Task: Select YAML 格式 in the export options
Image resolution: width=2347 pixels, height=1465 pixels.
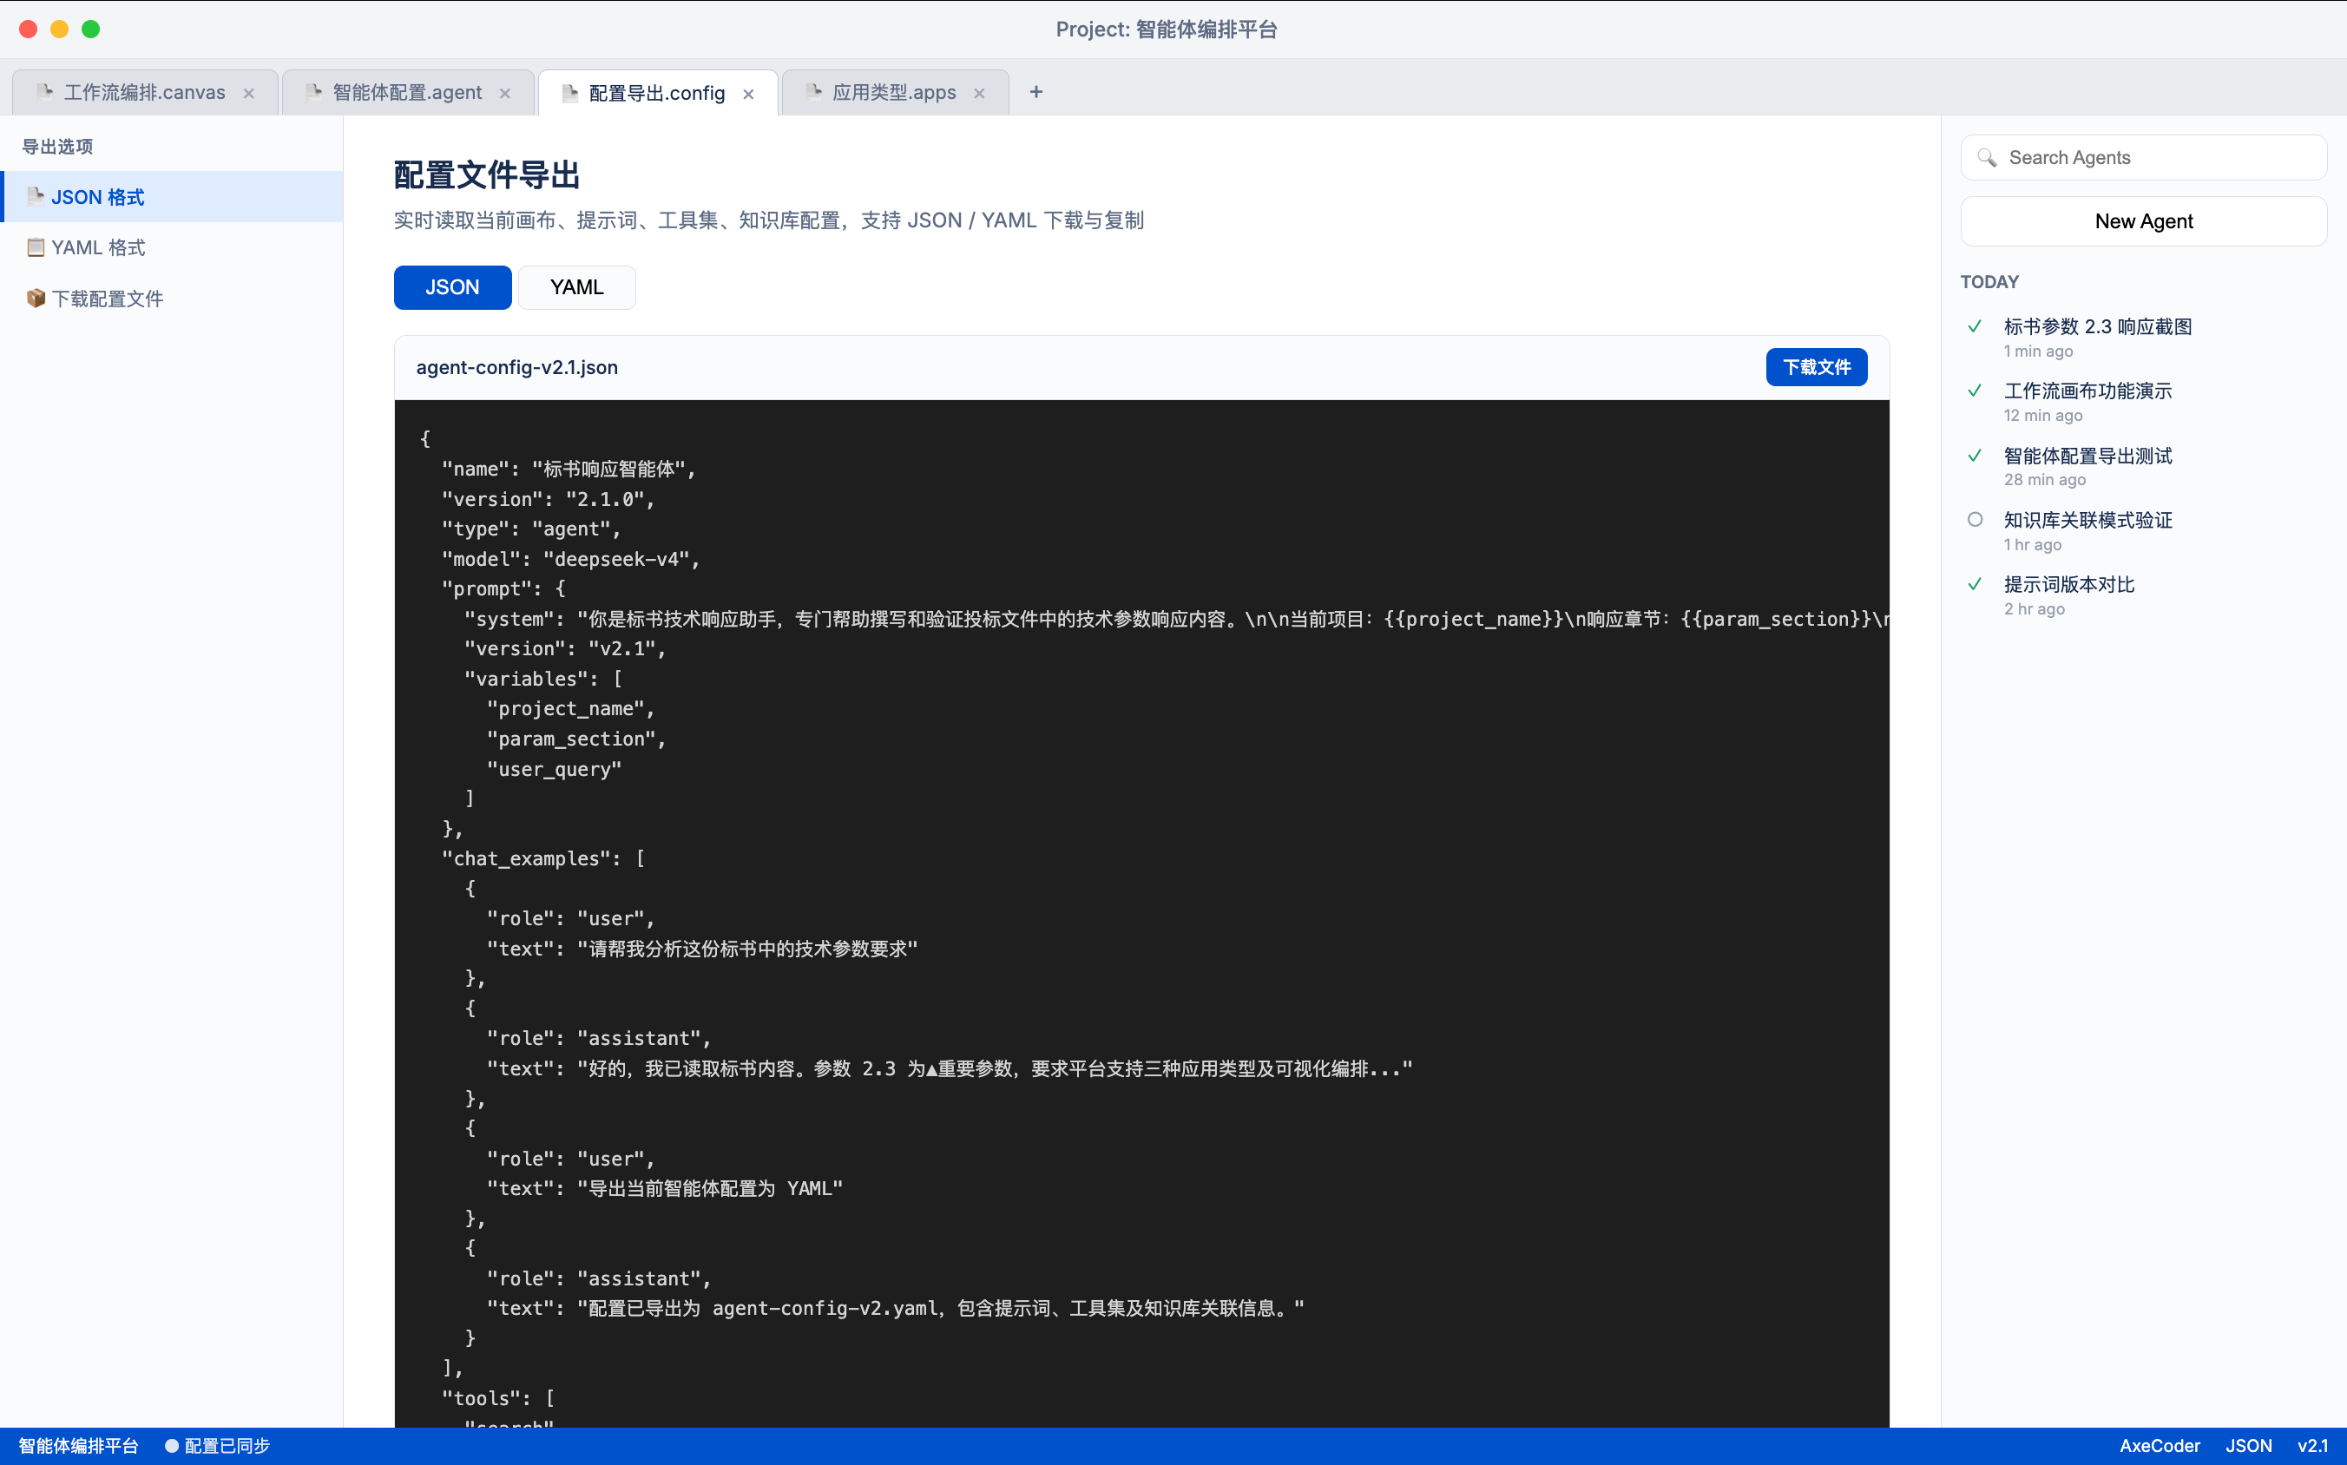Action: [x=173, y=247]
